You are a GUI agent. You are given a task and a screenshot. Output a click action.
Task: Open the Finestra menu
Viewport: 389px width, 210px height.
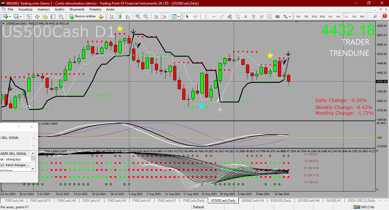coord(95,9)
